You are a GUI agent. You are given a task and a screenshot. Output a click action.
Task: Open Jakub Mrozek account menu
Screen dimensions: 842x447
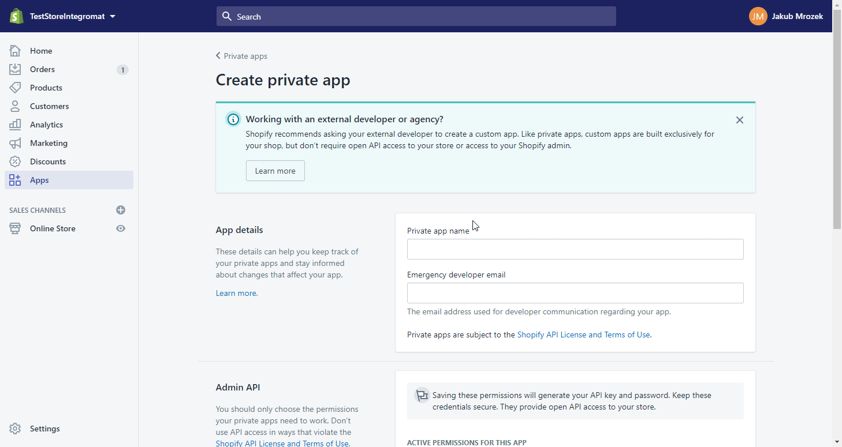point(786,16)
